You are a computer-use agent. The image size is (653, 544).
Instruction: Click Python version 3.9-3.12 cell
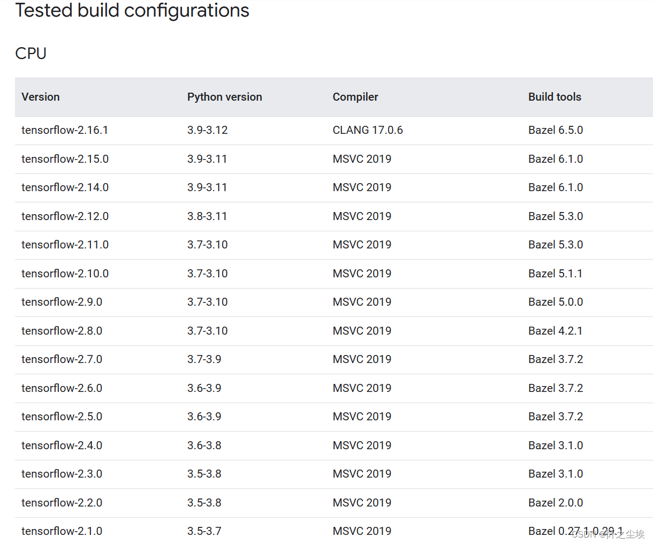pos(208,130)
